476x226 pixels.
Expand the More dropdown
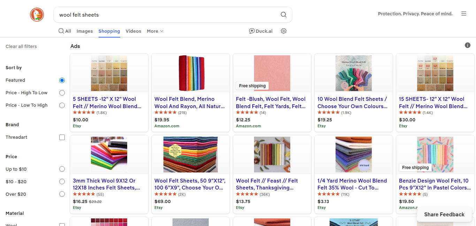pos(155,31)
